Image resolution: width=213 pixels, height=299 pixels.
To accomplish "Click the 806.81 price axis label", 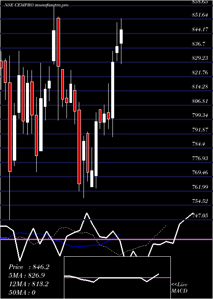I will coord(200,101).
